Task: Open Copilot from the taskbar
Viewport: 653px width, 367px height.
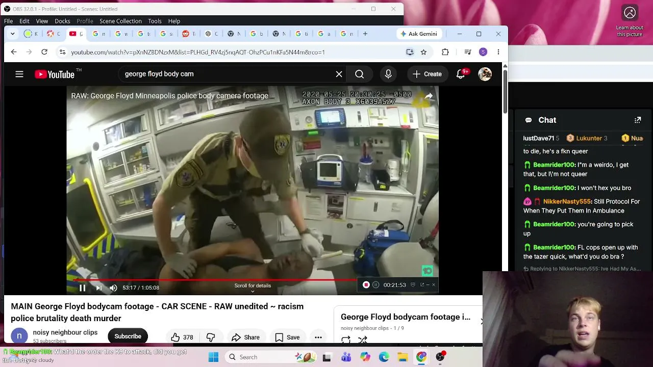Action: (365, 357)
